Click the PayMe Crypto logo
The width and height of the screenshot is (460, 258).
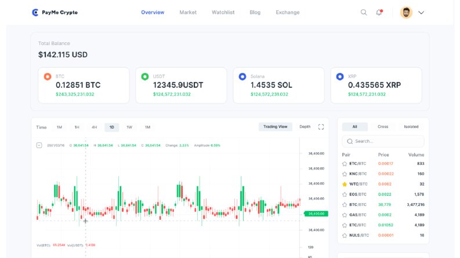tap(55, 12)
